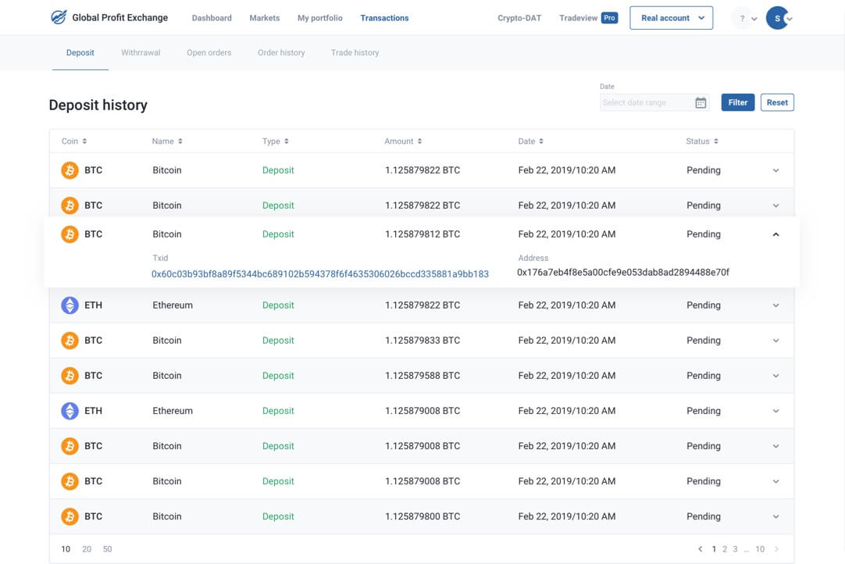The image size is (845, 564).
Task: Show 10 rows per page
Action: (66, 549)
